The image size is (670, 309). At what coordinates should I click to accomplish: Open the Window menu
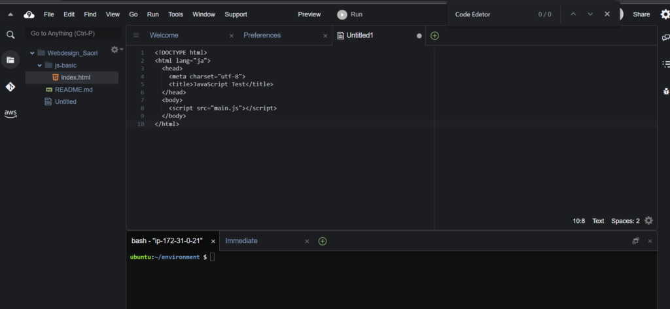[204, 14]
